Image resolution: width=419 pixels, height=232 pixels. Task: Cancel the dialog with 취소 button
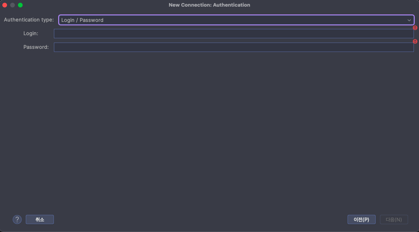tap(40, 220)
